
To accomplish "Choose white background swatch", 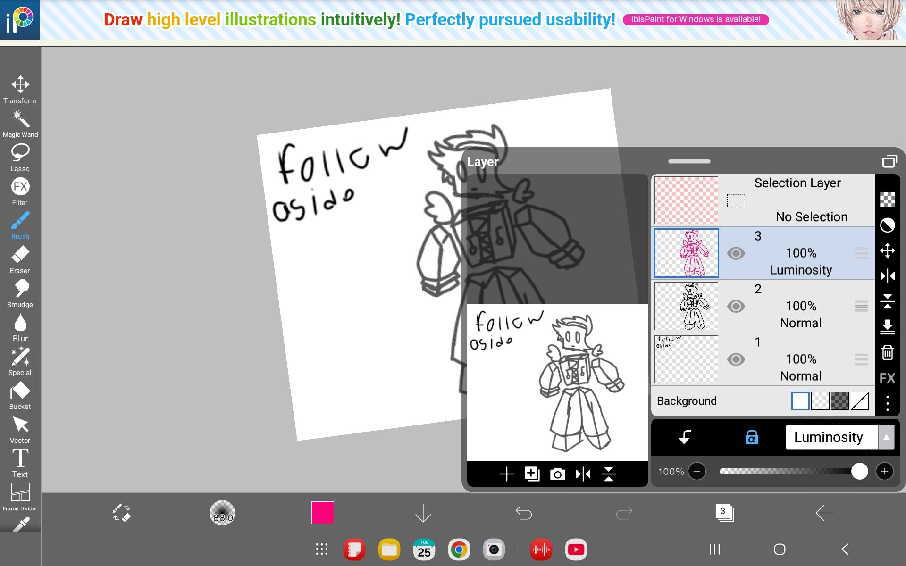I will pyautogui.click(x=800, y=401).
